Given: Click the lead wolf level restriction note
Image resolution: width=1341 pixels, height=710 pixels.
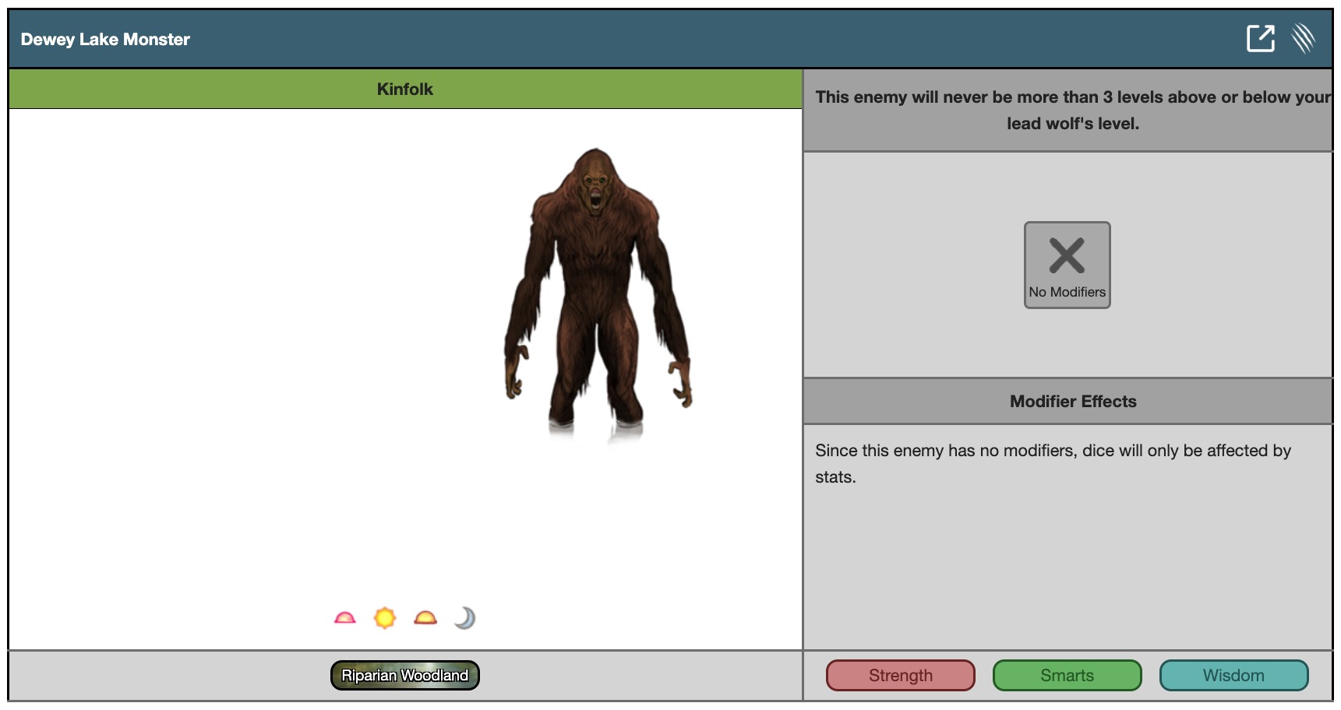Looking at the screenshot, I should pyautogui.click(x=1072, y=110).
